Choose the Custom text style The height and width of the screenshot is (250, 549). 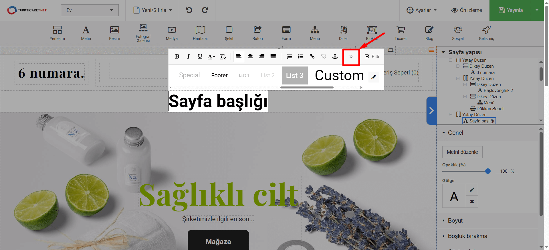tap(339, 75)
